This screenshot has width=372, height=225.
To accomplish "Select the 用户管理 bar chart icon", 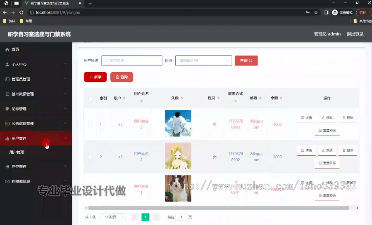I will pos(7,138).
